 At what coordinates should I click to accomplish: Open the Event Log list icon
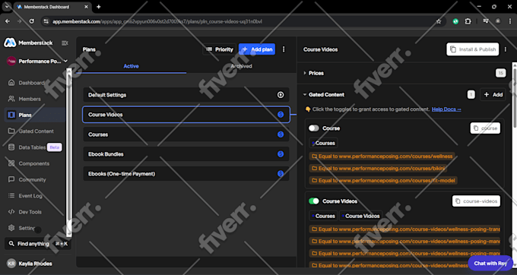coord(11,196)
